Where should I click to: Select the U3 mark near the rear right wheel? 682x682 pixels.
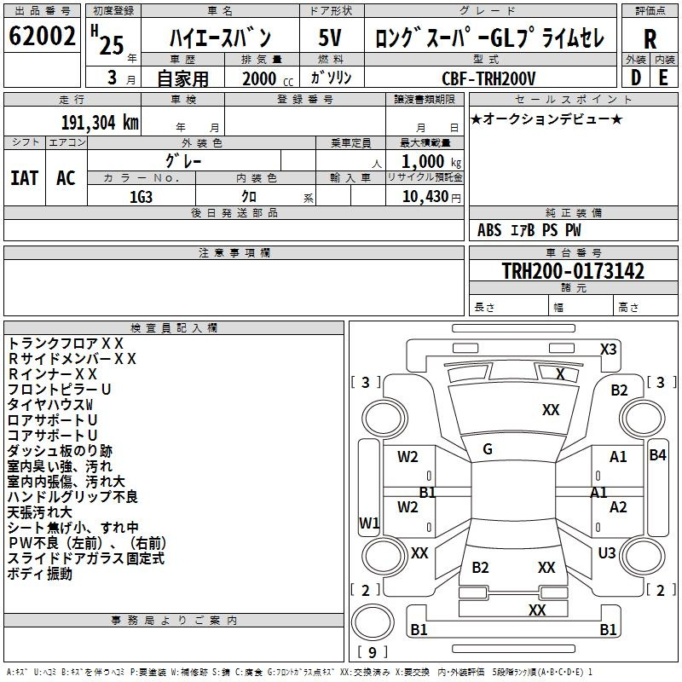pos(607,553)
